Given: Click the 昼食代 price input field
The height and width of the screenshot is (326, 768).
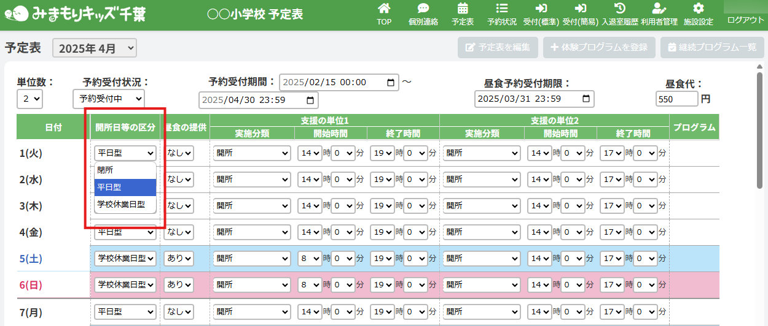Looking at the screenshot, I should [x=676, y=99].
